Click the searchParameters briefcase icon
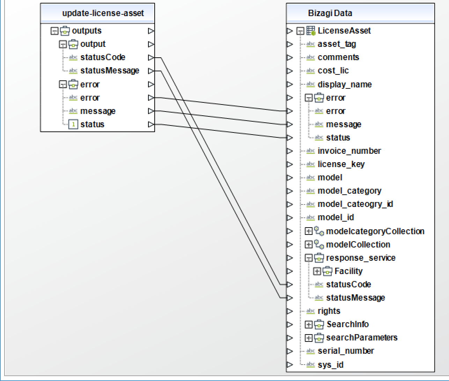The width and height of the screenshot is (449, 381). [x=319, y=338]
